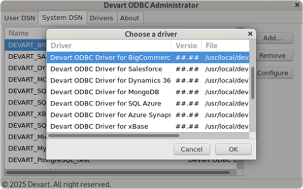Cancel the driver selection
This screenshot has height=189, width=303.
(192, 149)
